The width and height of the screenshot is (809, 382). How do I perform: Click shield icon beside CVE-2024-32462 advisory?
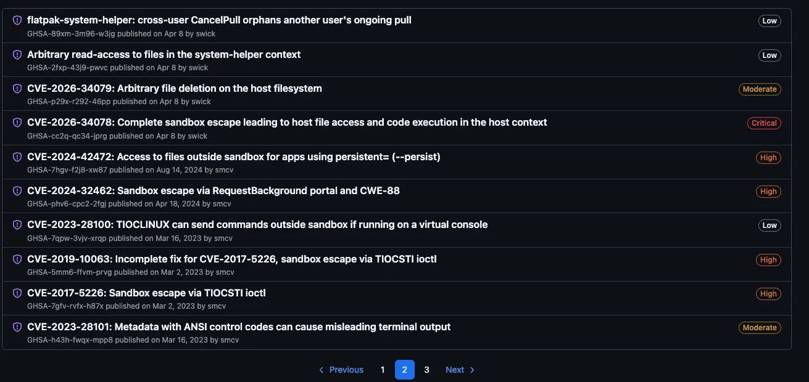click(x=17, y=191)
